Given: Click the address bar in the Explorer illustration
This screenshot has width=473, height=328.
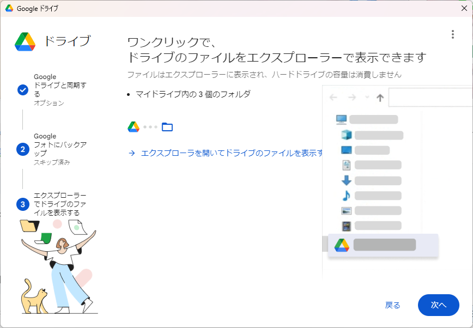Looking at the screenshot, I should point(430,98).
